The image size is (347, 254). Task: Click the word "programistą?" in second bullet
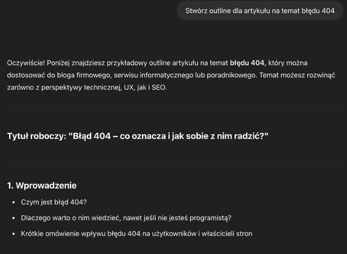(210, 218)
